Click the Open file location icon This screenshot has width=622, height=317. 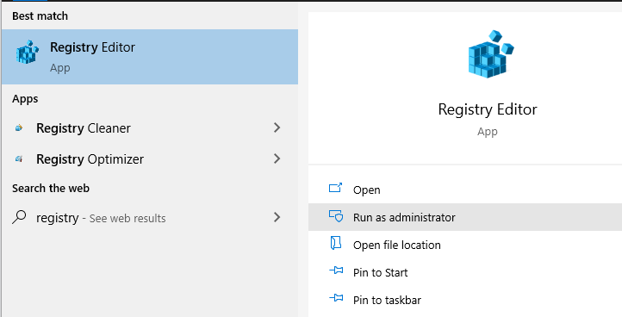336,243
